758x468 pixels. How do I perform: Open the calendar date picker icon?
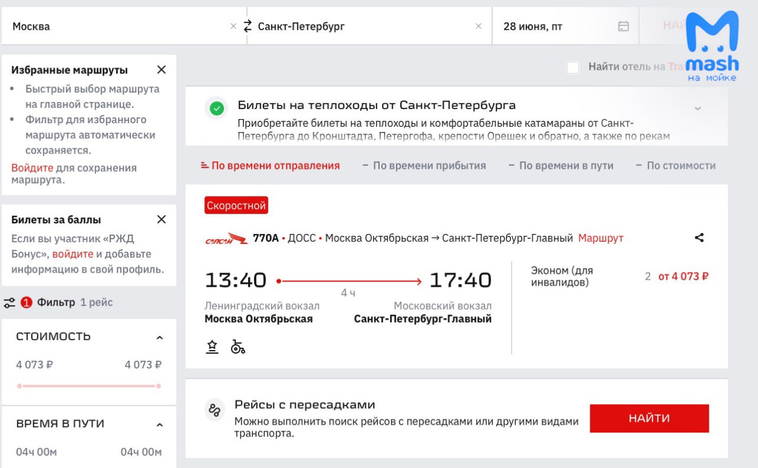[x=623, y=26]
